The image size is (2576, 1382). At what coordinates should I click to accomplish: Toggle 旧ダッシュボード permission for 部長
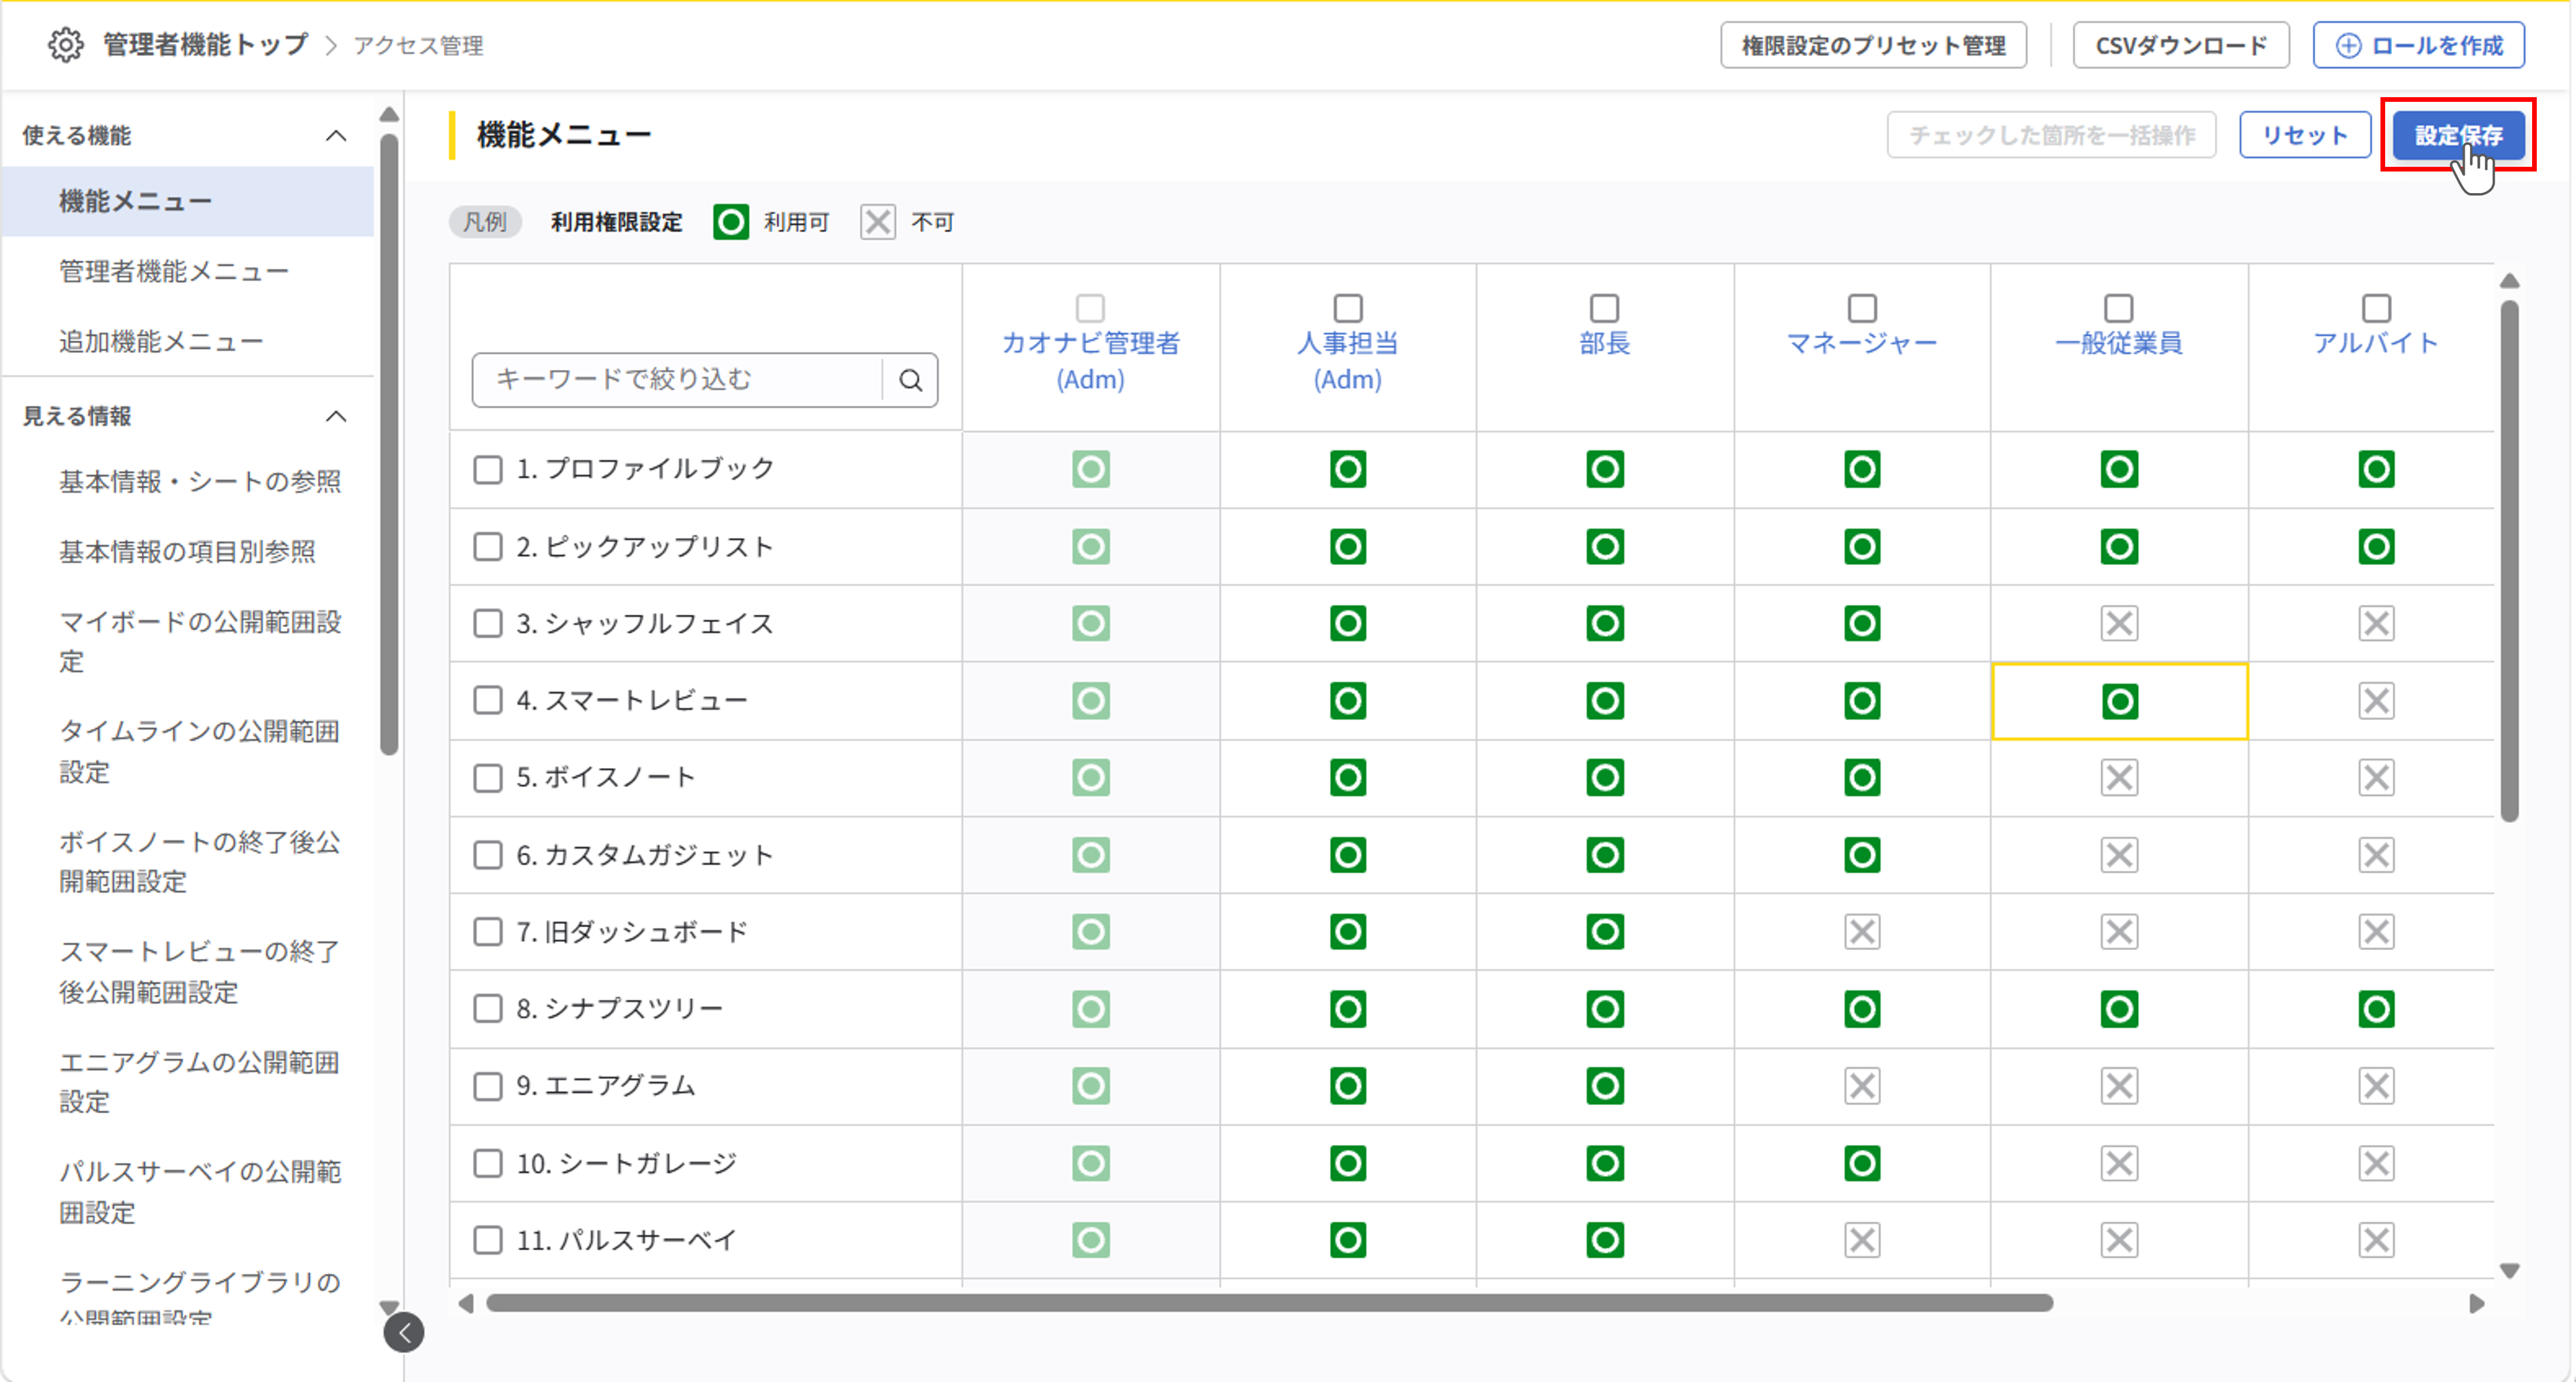point(1604,932)
